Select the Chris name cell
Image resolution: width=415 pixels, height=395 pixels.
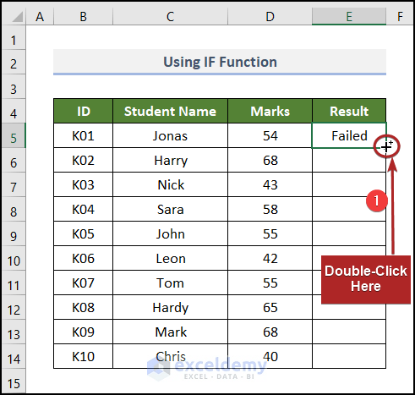coord(170,356)
